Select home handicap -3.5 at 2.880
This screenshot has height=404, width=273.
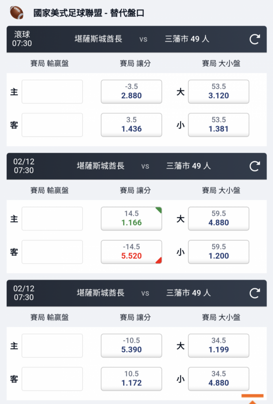click(x=131, y=91)
